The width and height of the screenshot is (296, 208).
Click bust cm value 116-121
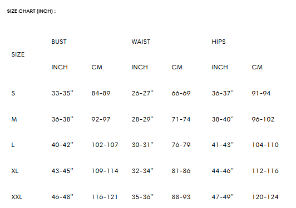click(x=105, y=197)
